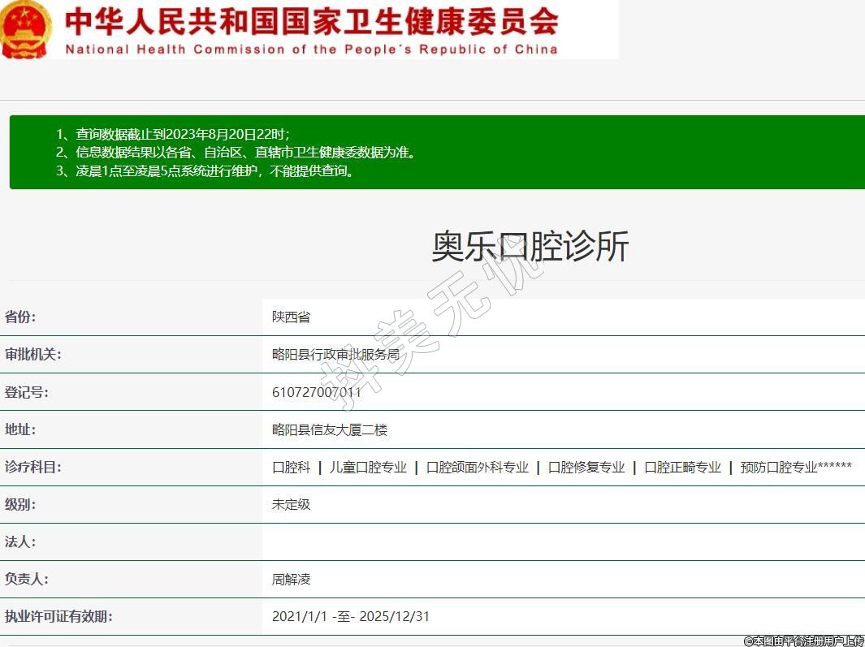Click the person in charge 周解凌
This screenshot has height=647, width=865.
click(291, 580)
